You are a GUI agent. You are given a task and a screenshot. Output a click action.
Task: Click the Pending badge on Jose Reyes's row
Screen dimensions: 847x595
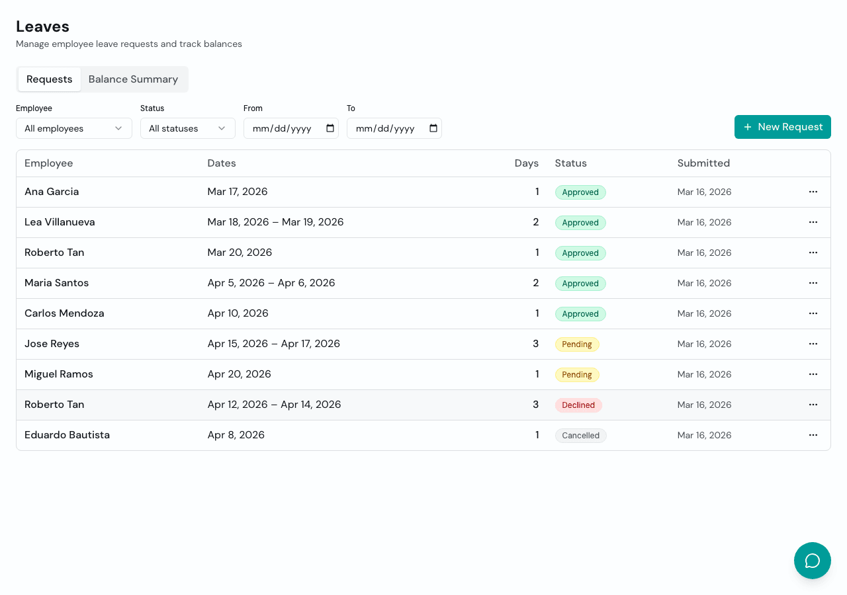point(577,344)
